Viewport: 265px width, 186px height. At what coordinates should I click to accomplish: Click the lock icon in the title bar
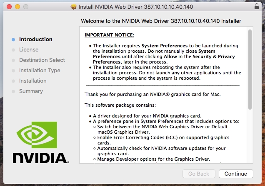pos(257,6)
